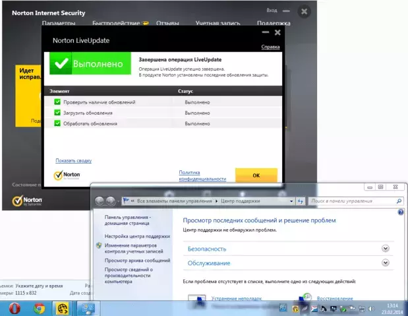
Task: Click the Статус column header
Action: coord(185,91)
